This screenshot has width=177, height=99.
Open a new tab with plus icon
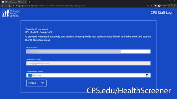[30, 2]
